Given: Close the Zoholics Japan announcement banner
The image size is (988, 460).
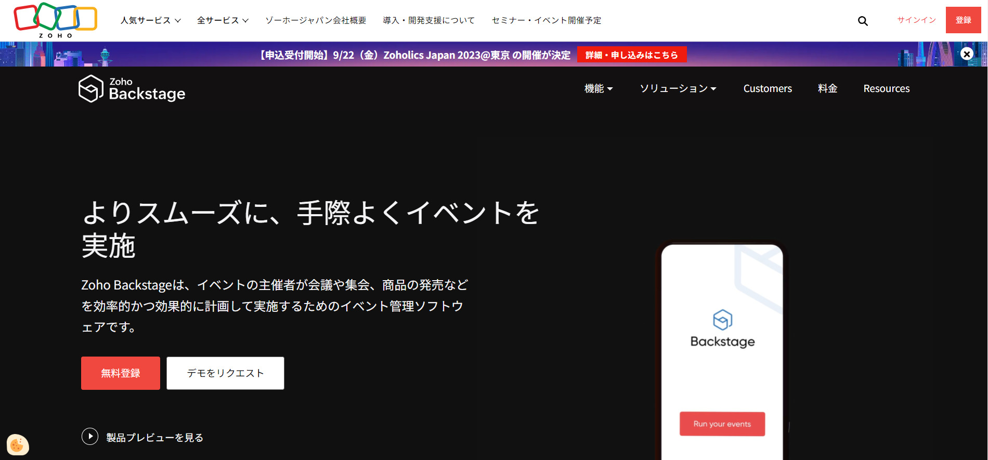Looking at the screenshot, I should coord(967,54).
